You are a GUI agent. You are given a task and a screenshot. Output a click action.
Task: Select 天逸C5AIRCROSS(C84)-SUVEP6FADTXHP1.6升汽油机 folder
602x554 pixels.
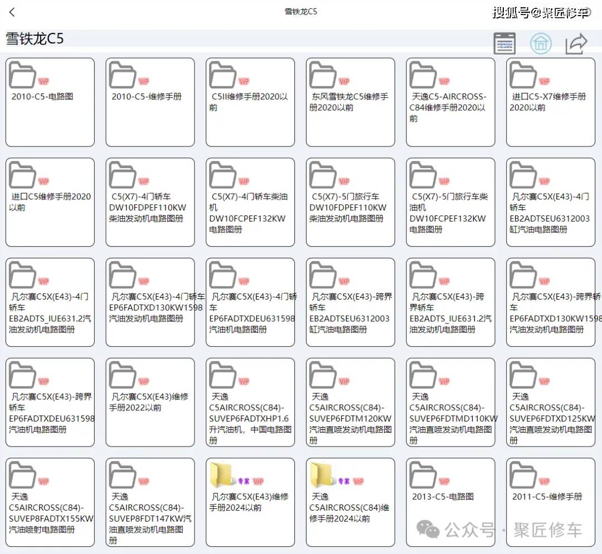tap(250, 403)
